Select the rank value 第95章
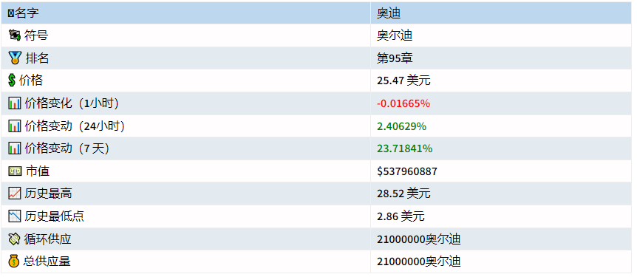 pyautogui.click(x=395, y=58)
